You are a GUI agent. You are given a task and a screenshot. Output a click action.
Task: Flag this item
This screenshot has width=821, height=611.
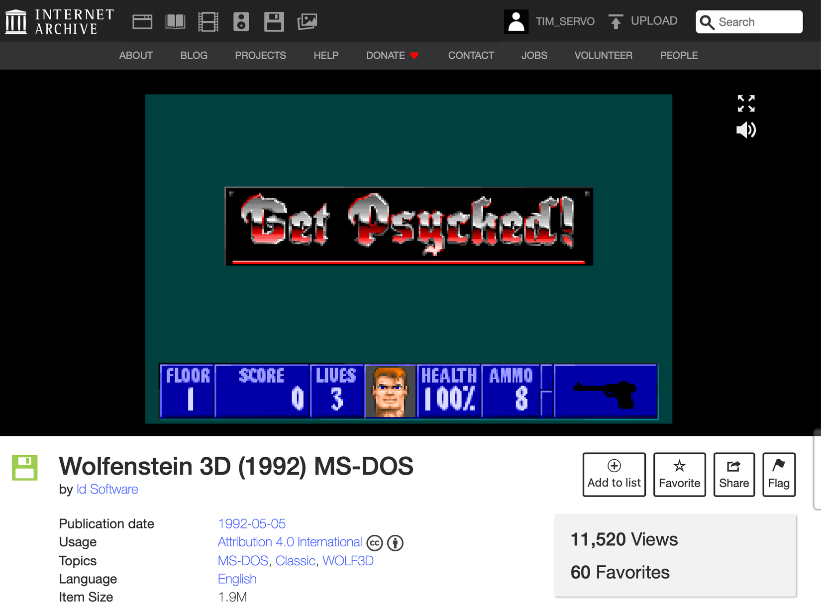pyautogui.click(x=779, y=474)
